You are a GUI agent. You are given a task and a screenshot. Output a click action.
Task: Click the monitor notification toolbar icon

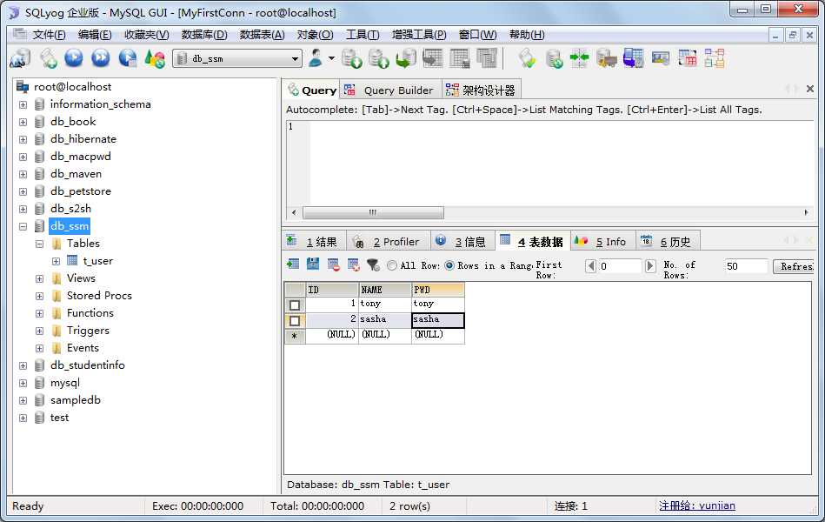pyautogui.click(x=661, y=58)
